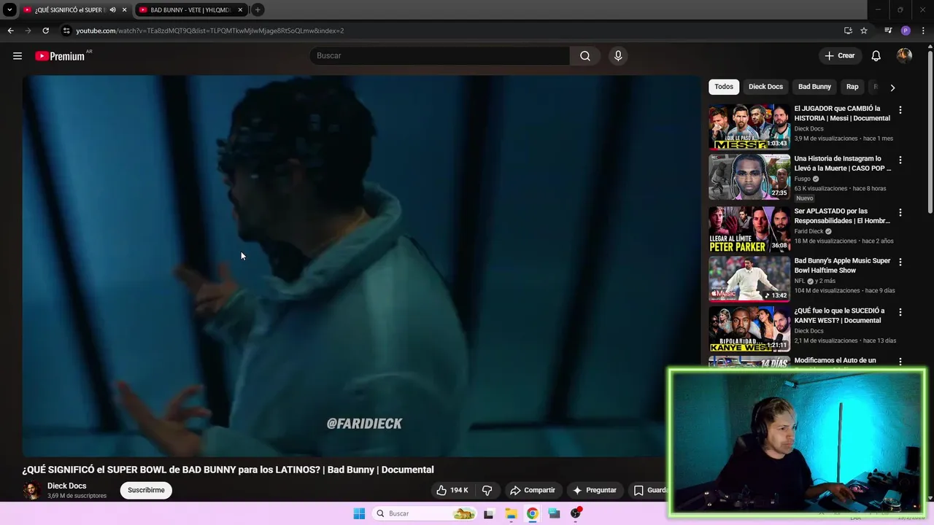Click the search magnifier button
934x525 pixels.
585,56
